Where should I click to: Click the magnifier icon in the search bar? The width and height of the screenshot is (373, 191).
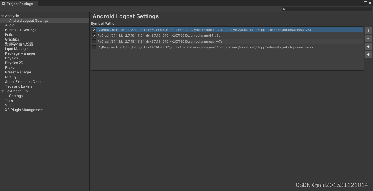pos(284,9)
